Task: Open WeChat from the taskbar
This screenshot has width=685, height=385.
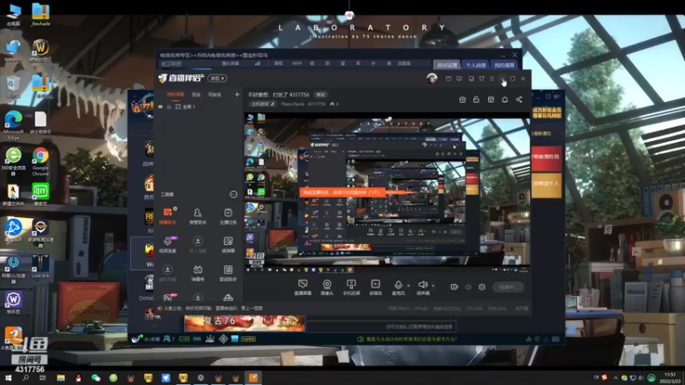Action: [x=96, y=377]
